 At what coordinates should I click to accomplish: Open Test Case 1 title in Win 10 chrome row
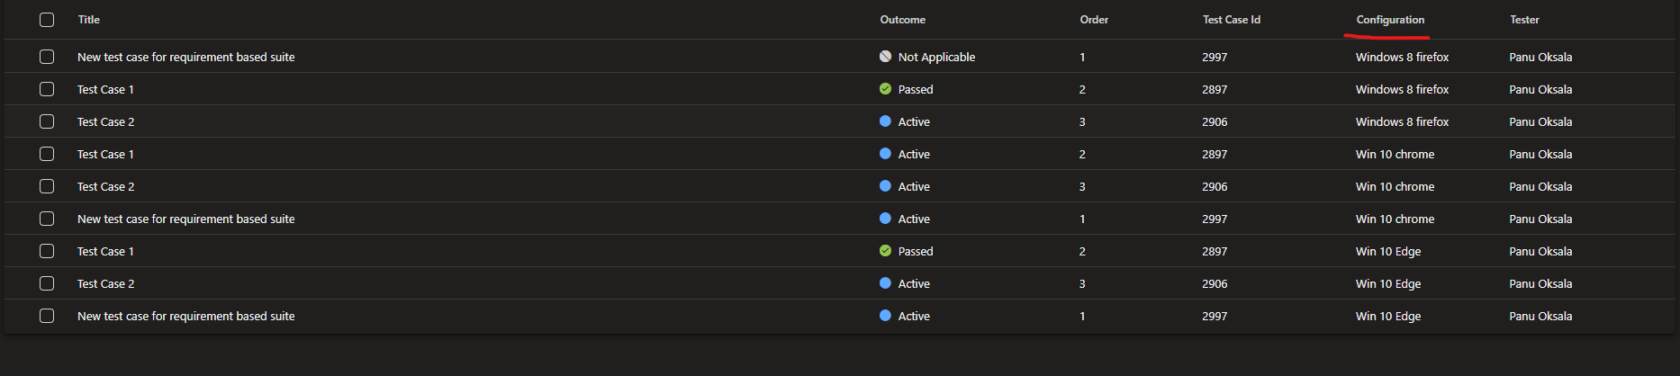point(105,154)
